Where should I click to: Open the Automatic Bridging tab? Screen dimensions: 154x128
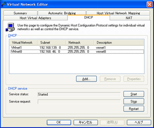pos(62,13)
